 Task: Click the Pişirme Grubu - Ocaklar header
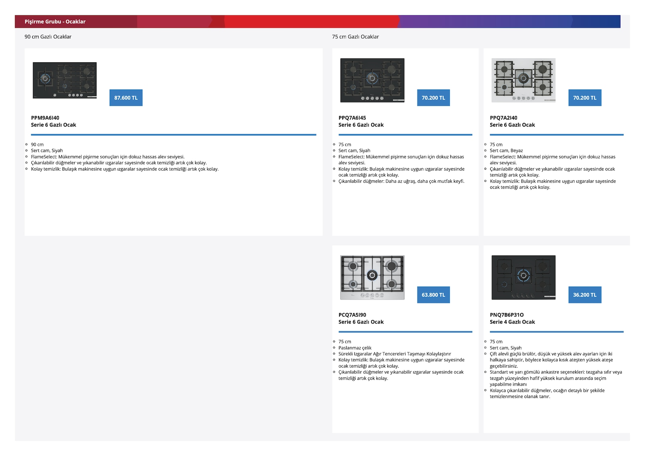55,22
